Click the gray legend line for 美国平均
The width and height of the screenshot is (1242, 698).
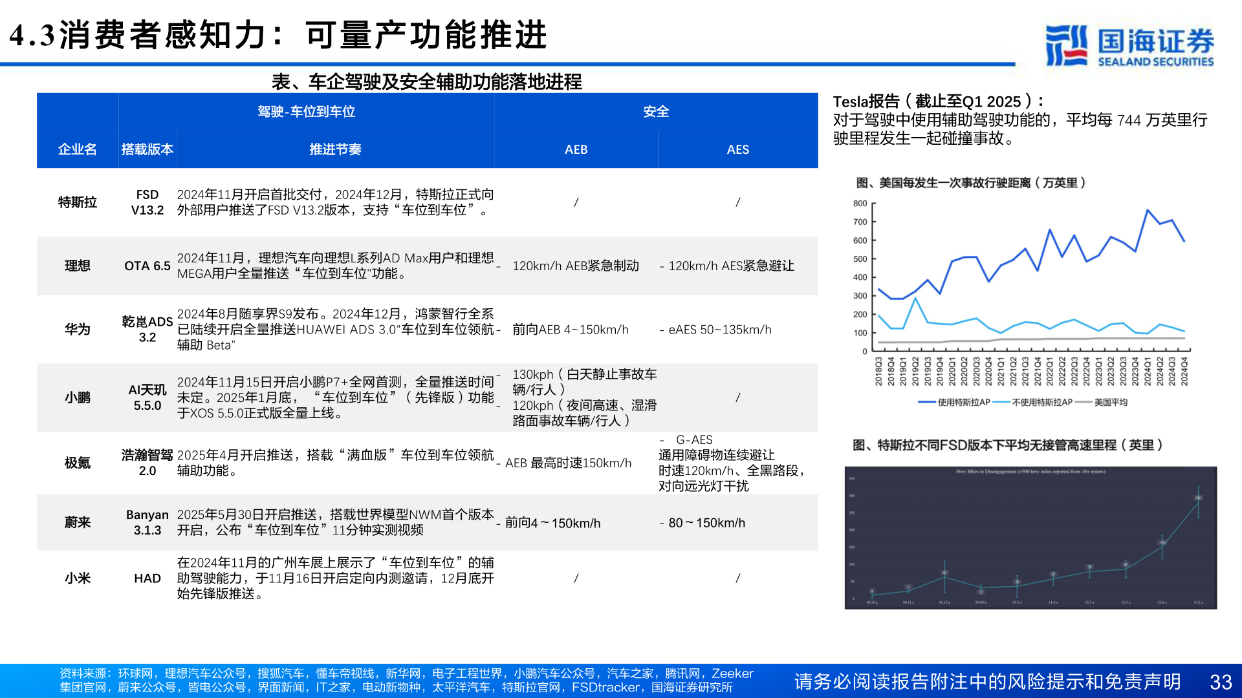[1085, 401]
